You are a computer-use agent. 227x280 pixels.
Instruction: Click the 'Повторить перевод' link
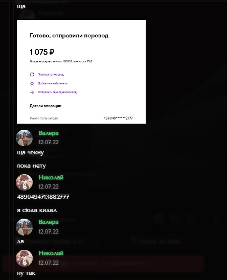tap(51, 75)
